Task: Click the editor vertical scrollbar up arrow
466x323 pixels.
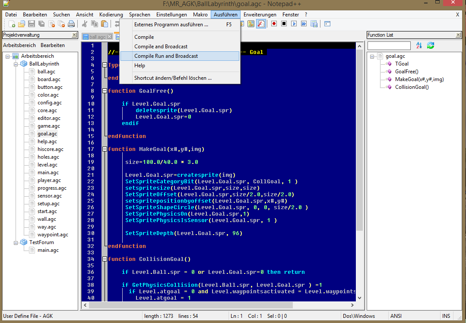Action: coord(359,46)
